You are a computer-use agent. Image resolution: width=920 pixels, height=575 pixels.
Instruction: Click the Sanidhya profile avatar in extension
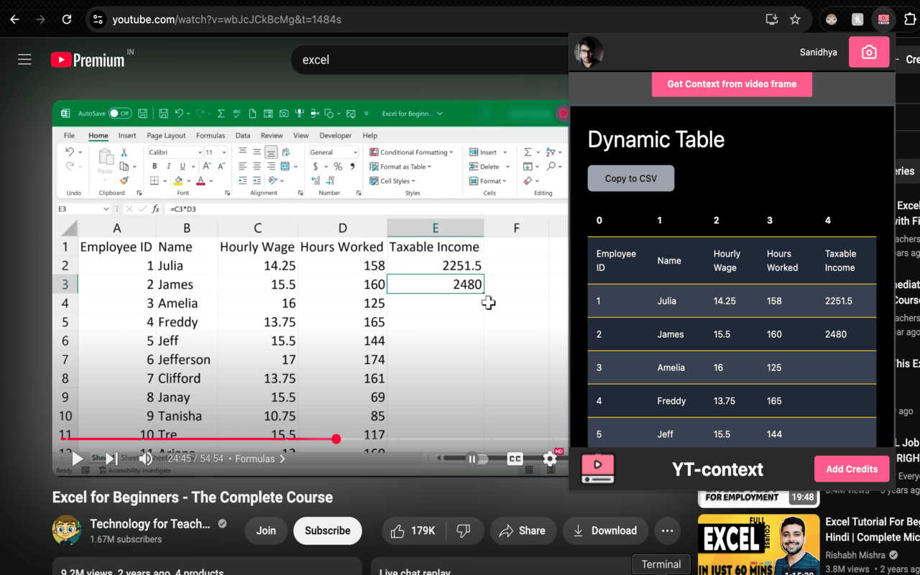click(589, 52)
